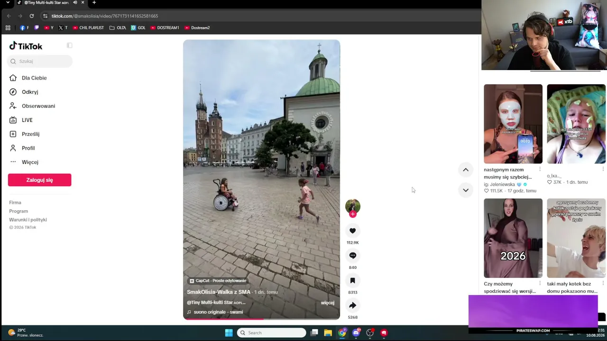607x341 pixels.
Task: Open options for o_lxa video card
Action: (603, 169)
